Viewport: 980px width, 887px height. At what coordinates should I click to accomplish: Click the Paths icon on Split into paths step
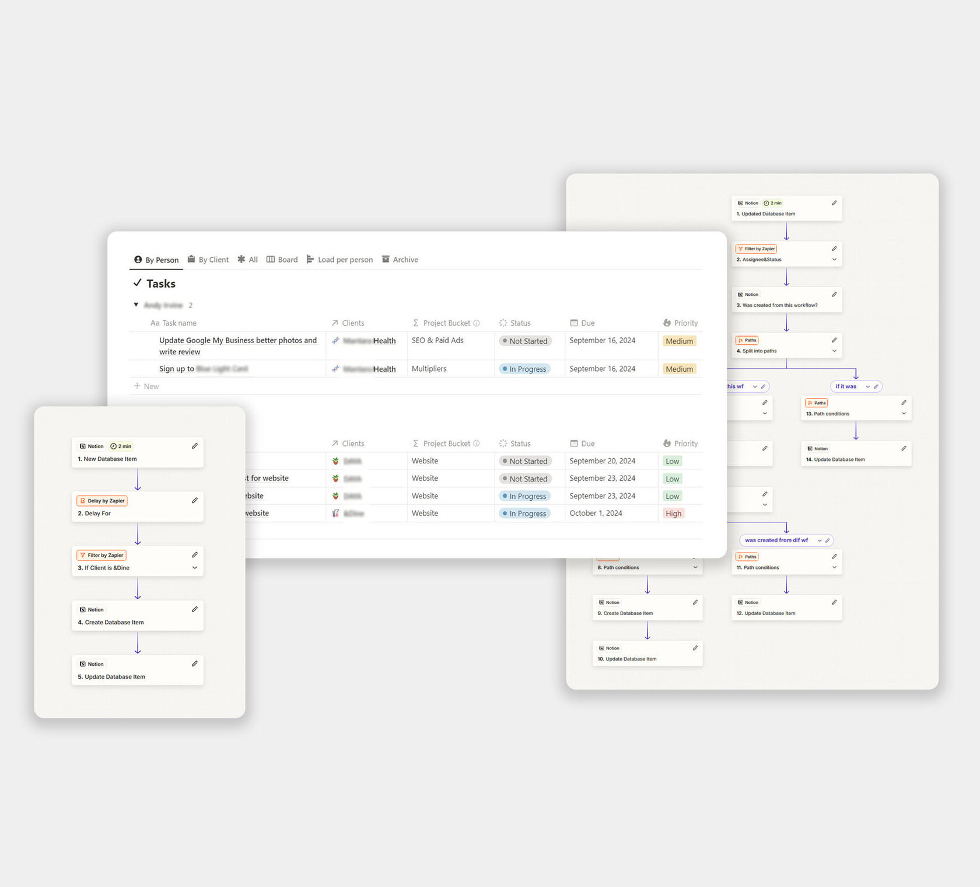point(741,340)
